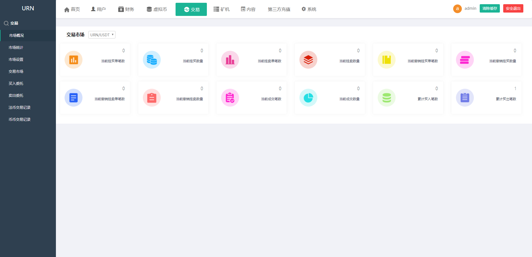Switch to the 财务 navigation tab

point(126,9)
